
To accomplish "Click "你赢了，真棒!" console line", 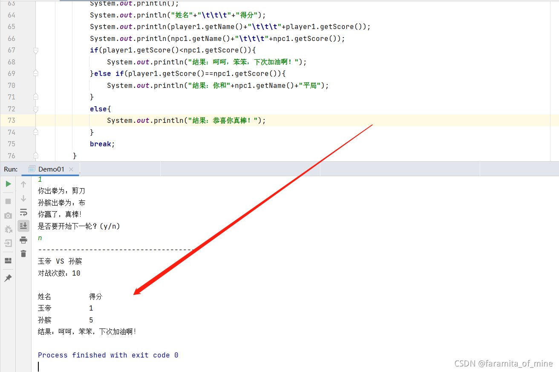I will pos(60,214).
